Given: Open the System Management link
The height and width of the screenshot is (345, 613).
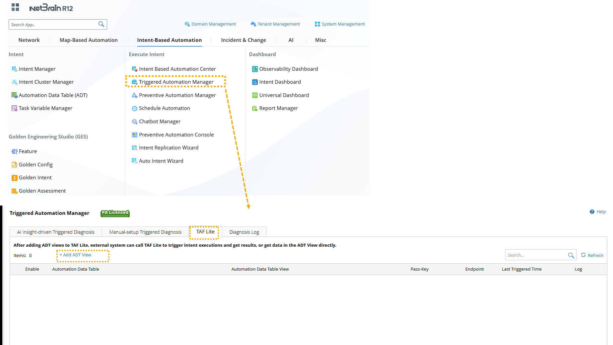Looking at the screenshot, I should pyautogui.click(x=343, y=24).
